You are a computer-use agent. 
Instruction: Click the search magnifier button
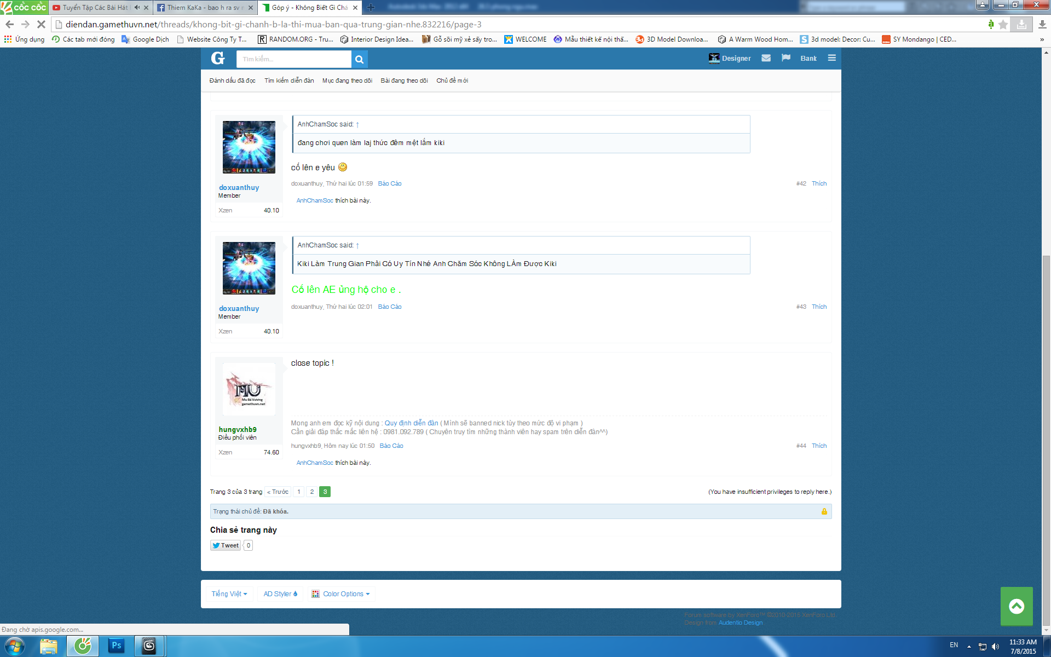coord(359,59)
